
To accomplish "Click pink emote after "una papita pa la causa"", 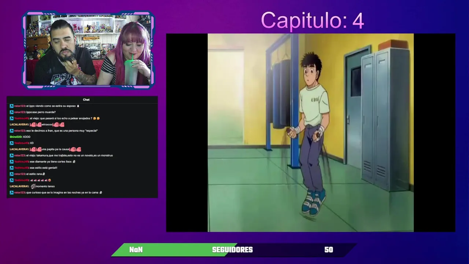I will click(75, 149).
